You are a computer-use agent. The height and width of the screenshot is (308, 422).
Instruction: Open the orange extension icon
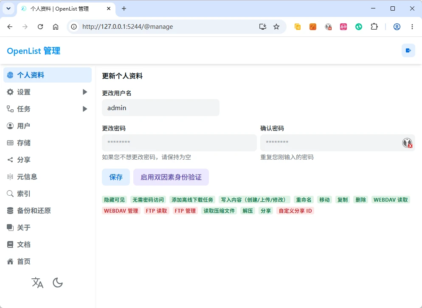pos(313,27)
